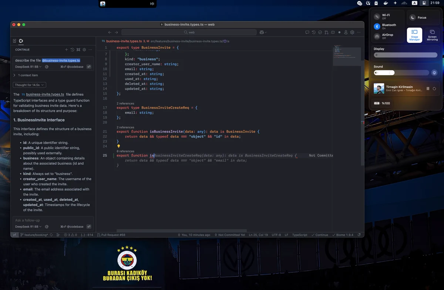This screenshot has height=290, width=444.
Task: Adjust the Display brightness slider
Action: click(406, 55)
